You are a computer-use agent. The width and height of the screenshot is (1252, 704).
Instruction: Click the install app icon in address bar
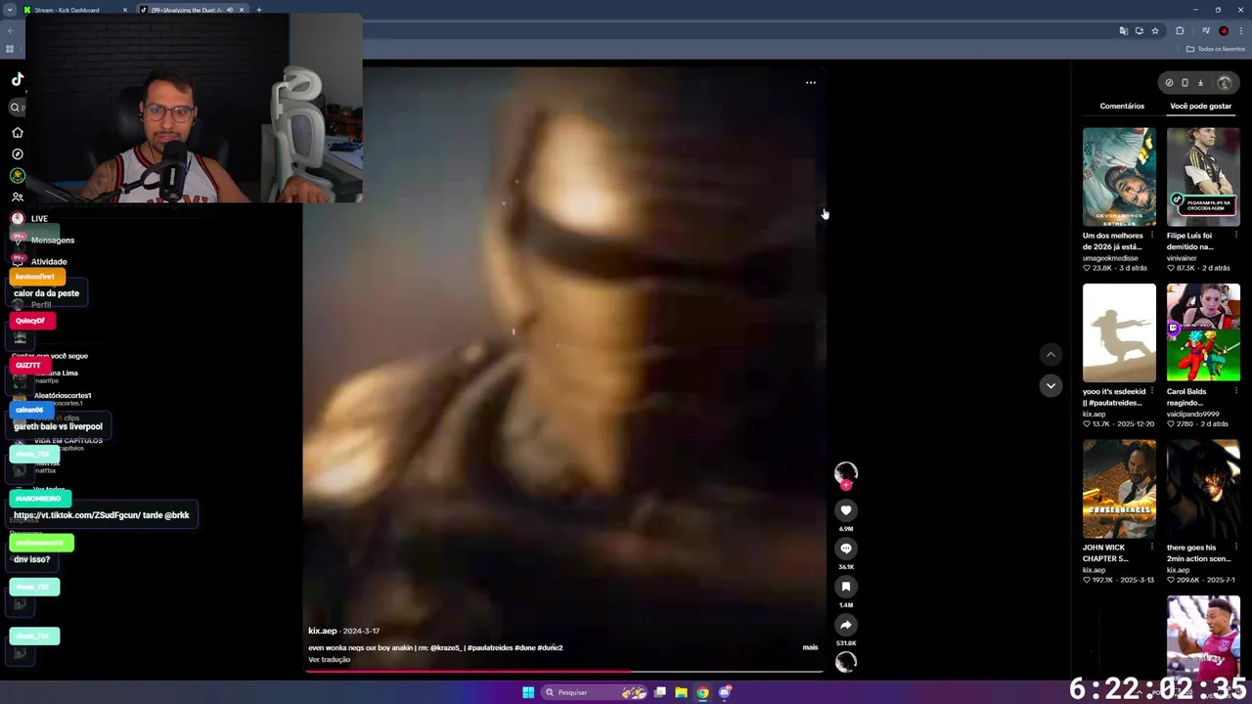(1139, 30)
